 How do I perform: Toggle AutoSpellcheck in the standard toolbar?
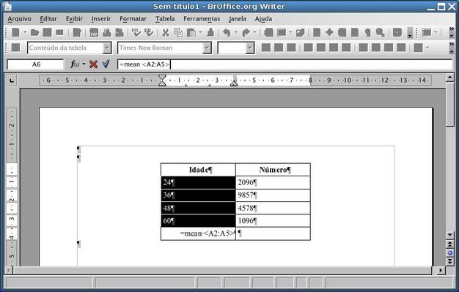[x=148, y=32]
